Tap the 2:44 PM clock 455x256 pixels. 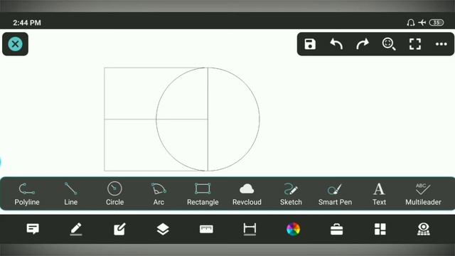27,23
